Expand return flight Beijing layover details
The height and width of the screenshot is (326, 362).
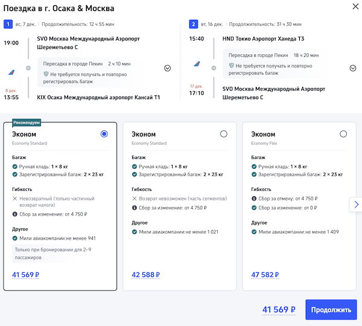[x=353, y=68]
